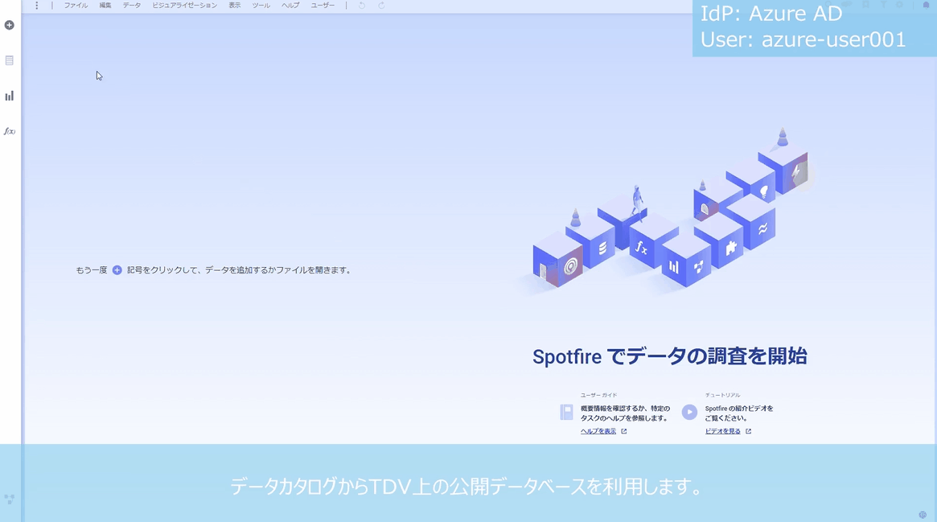Screen dimensions: 937x522
Task: Open the Add data plus icon
Action: (x=9, y=24)
